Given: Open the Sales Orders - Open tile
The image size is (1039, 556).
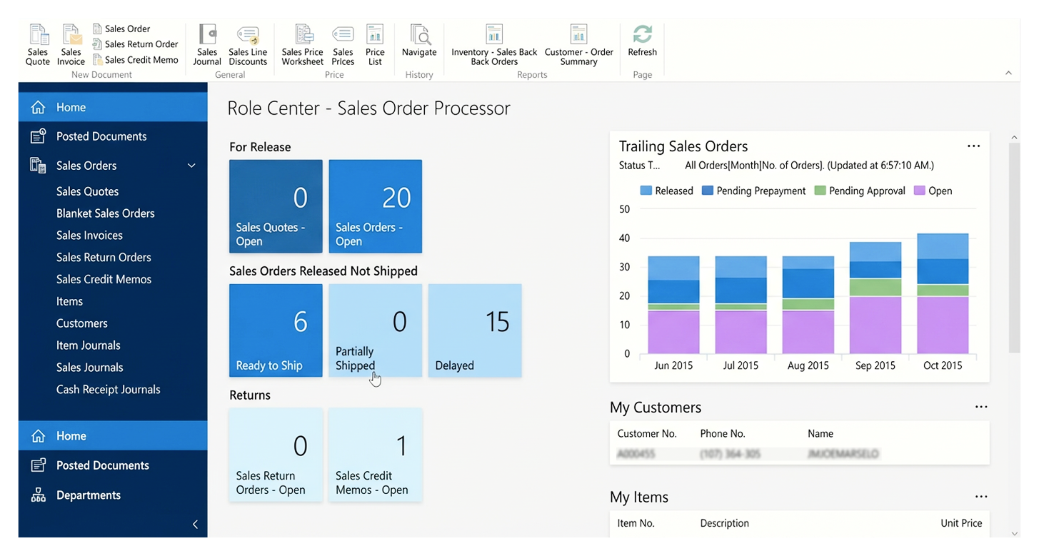Looking at the screenshot, I should click(x=375, y=206).
